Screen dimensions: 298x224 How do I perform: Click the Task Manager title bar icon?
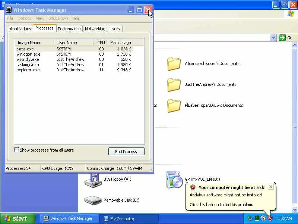pyautogui.click(x=9, y=10)
